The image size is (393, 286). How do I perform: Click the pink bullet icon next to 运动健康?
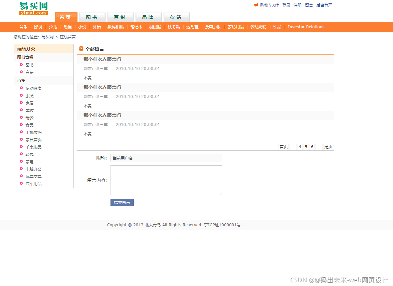pos(21,88)
